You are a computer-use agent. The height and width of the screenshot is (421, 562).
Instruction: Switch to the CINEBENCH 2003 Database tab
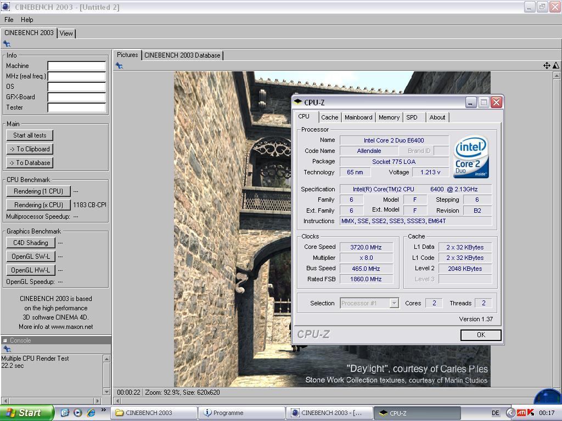(x=182, y=55)
